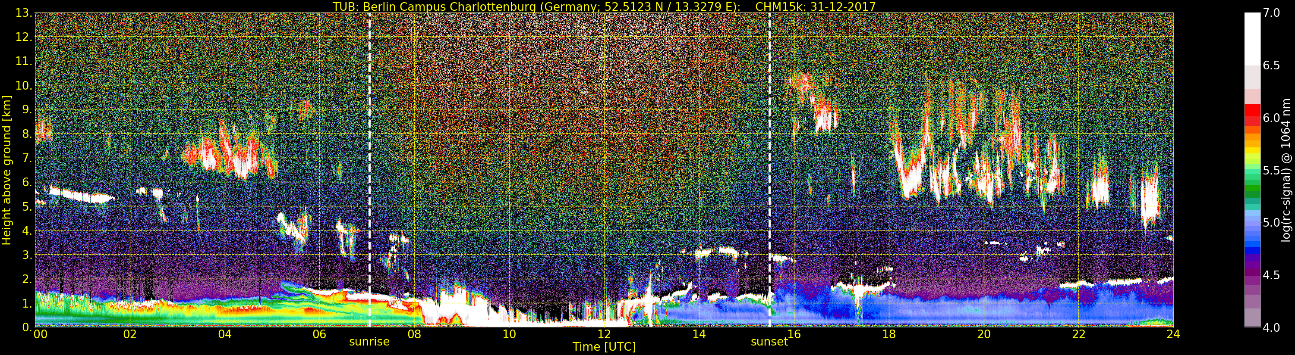This screenshot has height=355, width=1295.
Task: Click the '4.0' label on the colorbar
Action: pyautogui.click(x=1272, y=327)
